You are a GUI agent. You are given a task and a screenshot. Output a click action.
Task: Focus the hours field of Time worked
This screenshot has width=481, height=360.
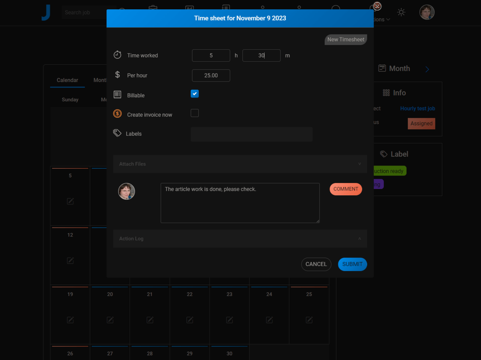(x=211, y=55)
